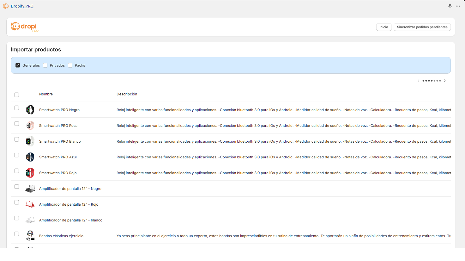Uncheck the Generales filter checkbox

click(x=18, y=65)
